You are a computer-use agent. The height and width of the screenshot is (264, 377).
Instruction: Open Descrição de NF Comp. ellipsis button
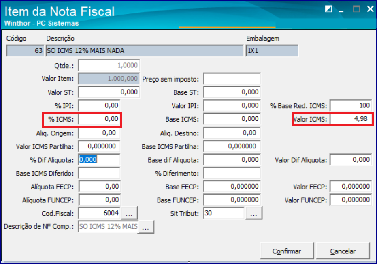pyautogui.click(x=146, y=227)
